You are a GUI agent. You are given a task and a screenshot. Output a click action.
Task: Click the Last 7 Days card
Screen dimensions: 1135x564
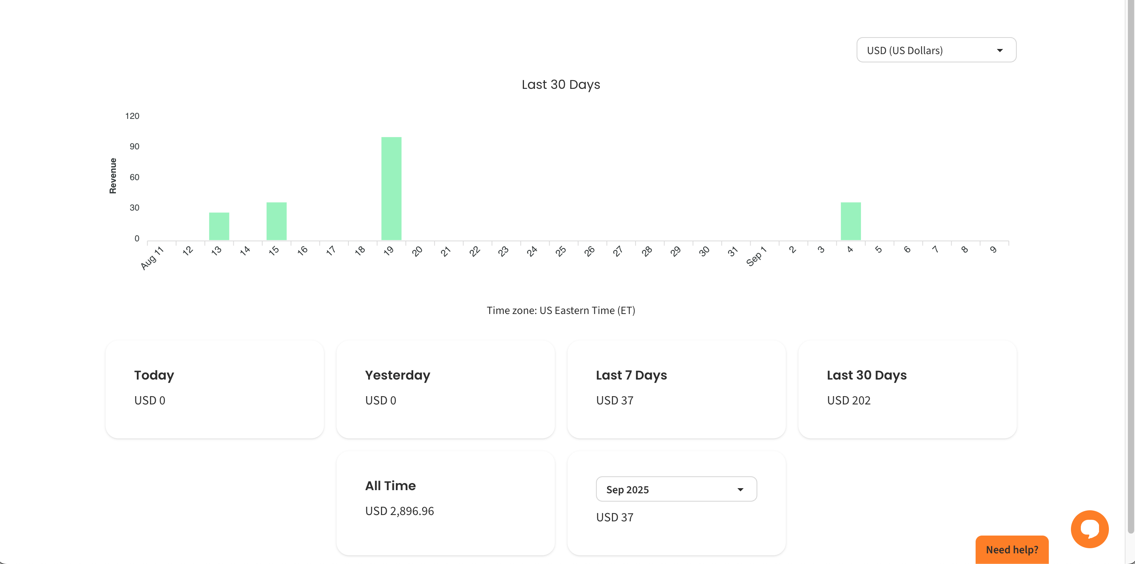click(x=676, y=389)
